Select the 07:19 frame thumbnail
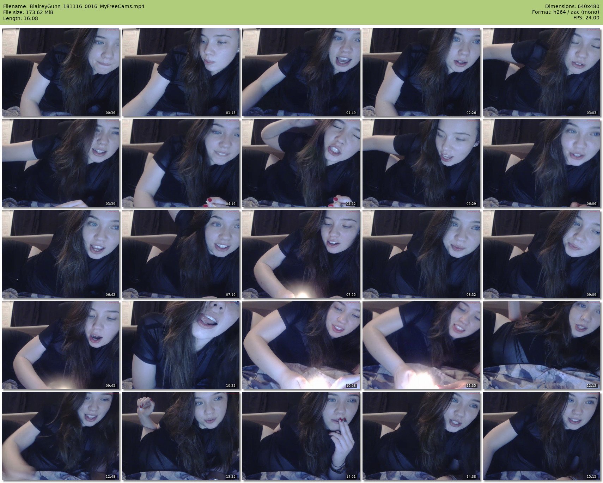 coord(181,254)
